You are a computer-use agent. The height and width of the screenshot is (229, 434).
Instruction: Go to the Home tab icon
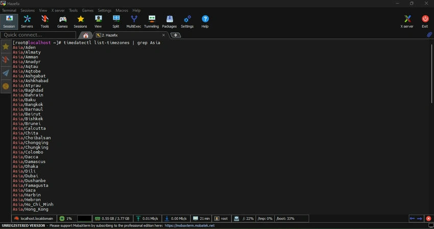point(86,35)
